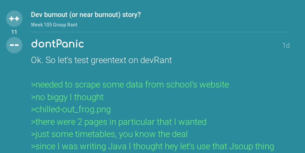The image size is (305, 153).
Task: Click the phrase you know the deal
Action: 153,134
